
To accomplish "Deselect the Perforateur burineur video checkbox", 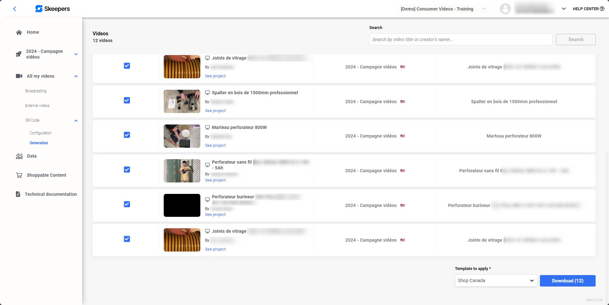I will (x=127, y=204).
